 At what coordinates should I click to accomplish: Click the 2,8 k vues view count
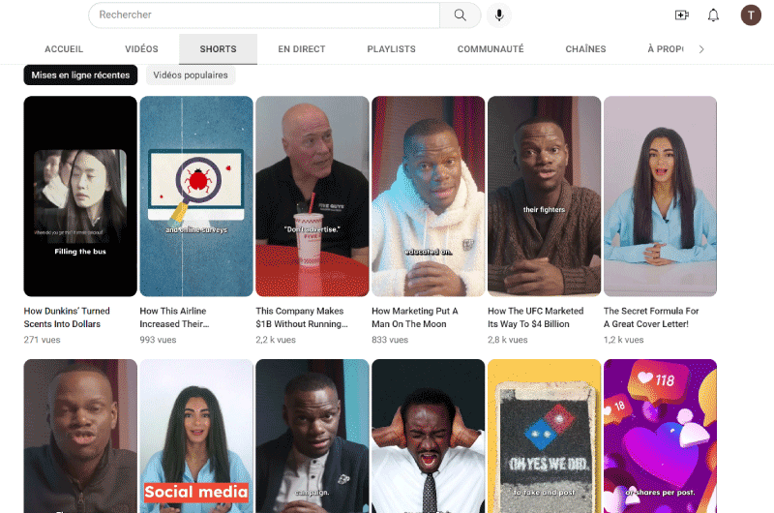(x=508, y=340)
